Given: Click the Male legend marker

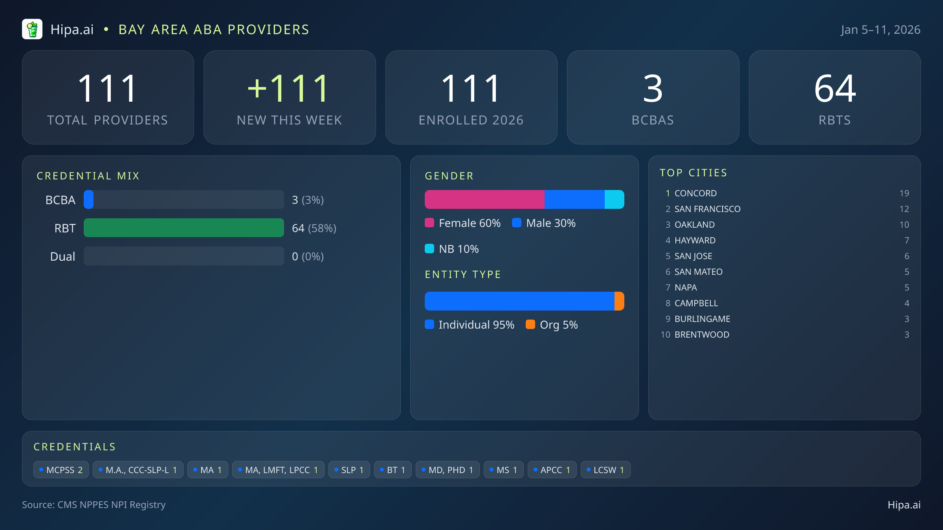Looking at the screenshot, I should [x=517, y=223].
